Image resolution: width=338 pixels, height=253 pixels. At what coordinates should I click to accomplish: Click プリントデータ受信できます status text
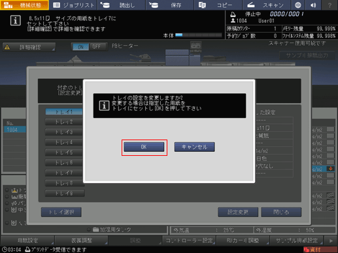click(x=59, y=250)
